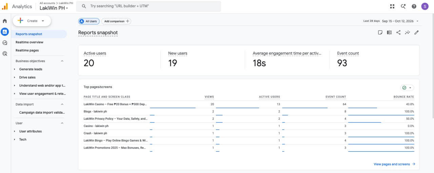Image resolution: width=434 pixels, height=173 pixels.
Task: Open the user account avatar S
Action: pos(425,6)
